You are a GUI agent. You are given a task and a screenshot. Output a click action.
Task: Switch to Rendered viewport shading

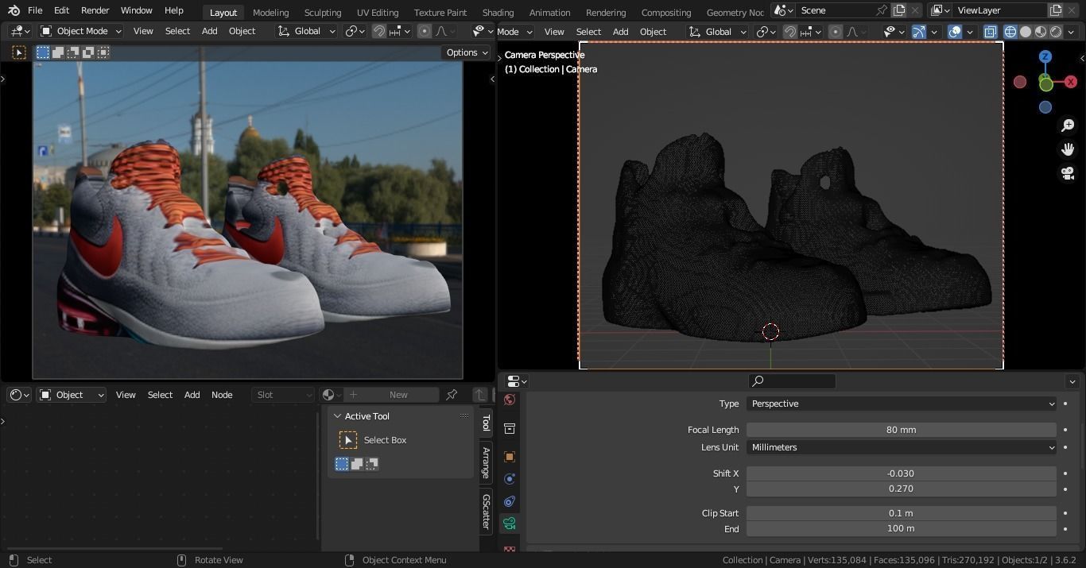pos(1056,32)
